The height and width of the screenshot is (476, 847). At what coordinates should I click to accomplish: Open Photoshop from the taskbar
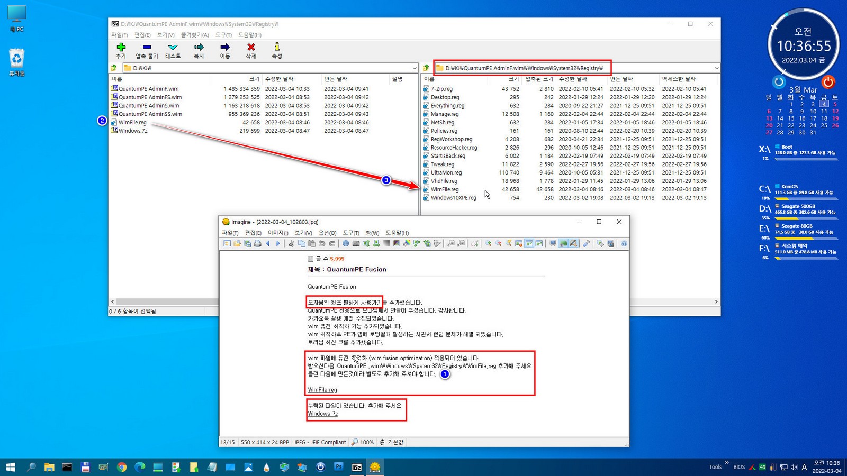pos(339,467)
